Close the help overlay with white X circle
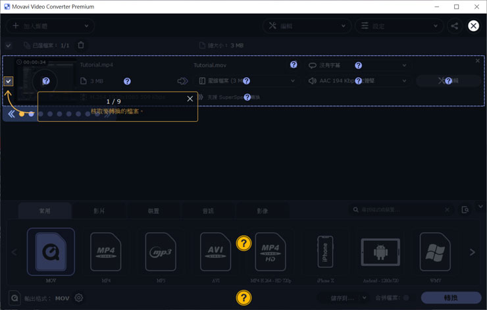Screen dimensions: 487x310 click(473, 26)
